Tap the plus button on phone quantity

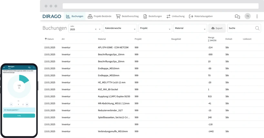click(27, 104)
